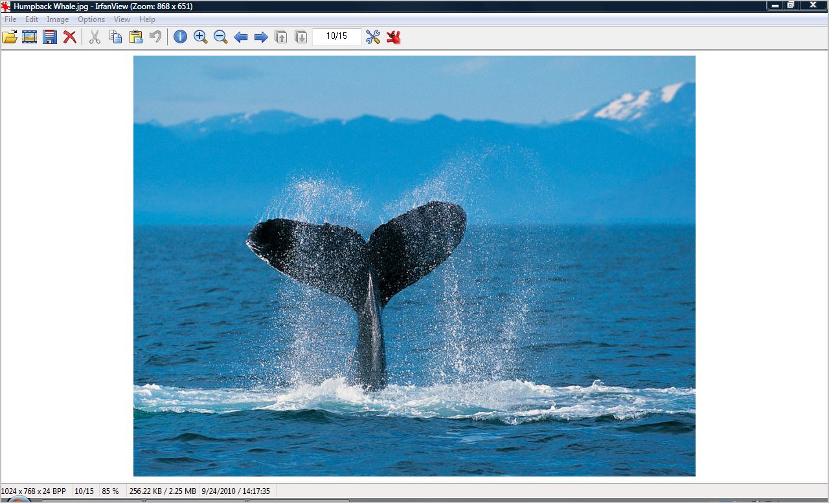Click the red IrfanView about mascot icon
The image size is (829, 503).
[394, 37]
